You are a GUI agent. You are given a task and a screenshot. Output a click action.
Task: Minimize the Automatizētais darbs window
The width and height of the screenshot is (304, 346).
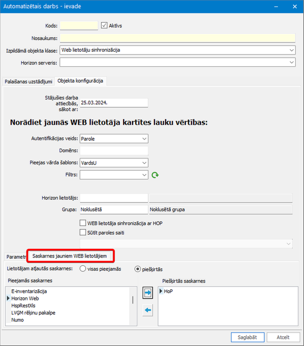276,7
